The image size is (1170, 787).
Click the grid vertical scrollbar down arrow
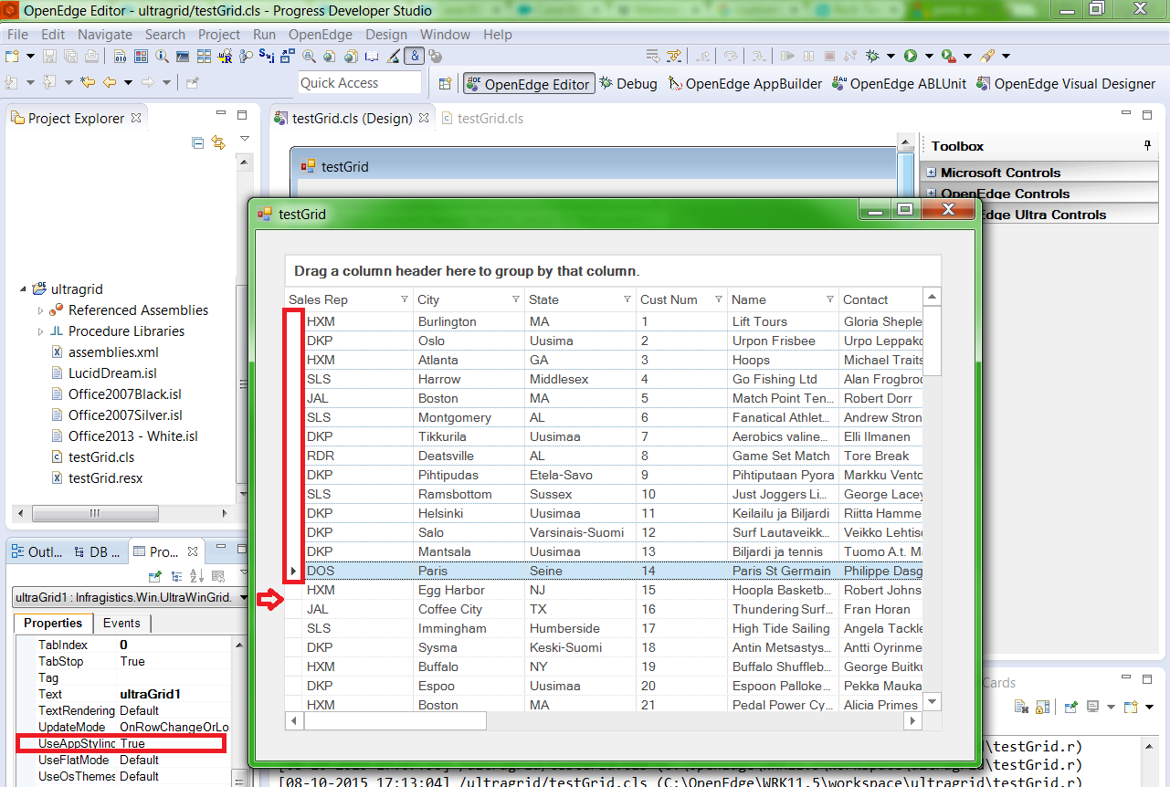[x=932, y=701]
